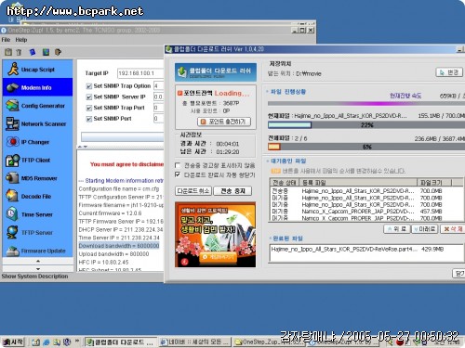Click the 삭제 delete button
The width and height of the screenshot is (465, 348).
click(452, 229)
